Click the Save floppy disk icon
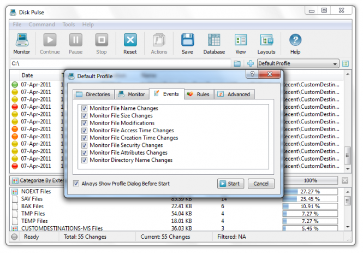The image size is (363, 253). (x=187, y=40)
